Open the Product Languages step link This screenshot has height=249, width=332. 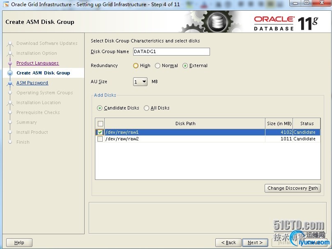pos(38,63)
